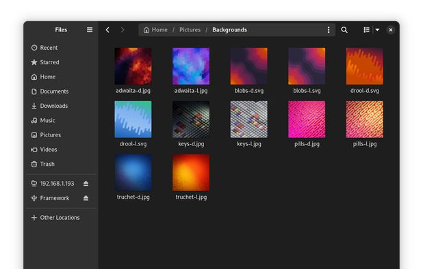Select the adwaita-l.jpg thumbnail

[x=191, y=66]
